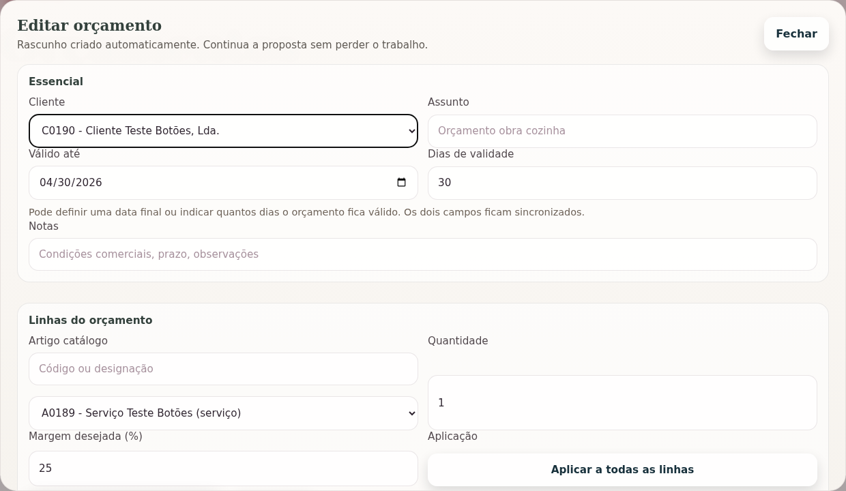Click the Rascunho criado automaticamente subtitle
Viewport: 846px width, 491px height.
click(222, 45)
